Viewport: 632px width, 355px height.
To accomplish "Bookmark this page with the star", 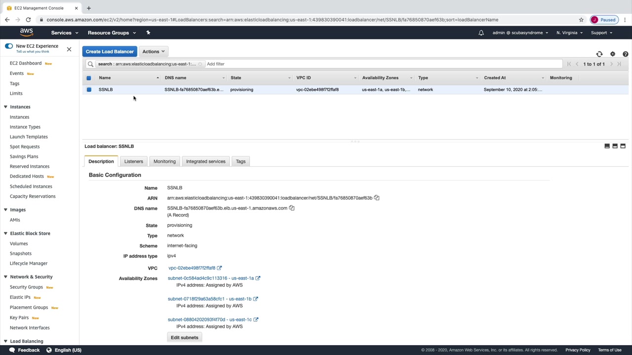I will pos(581,20).
